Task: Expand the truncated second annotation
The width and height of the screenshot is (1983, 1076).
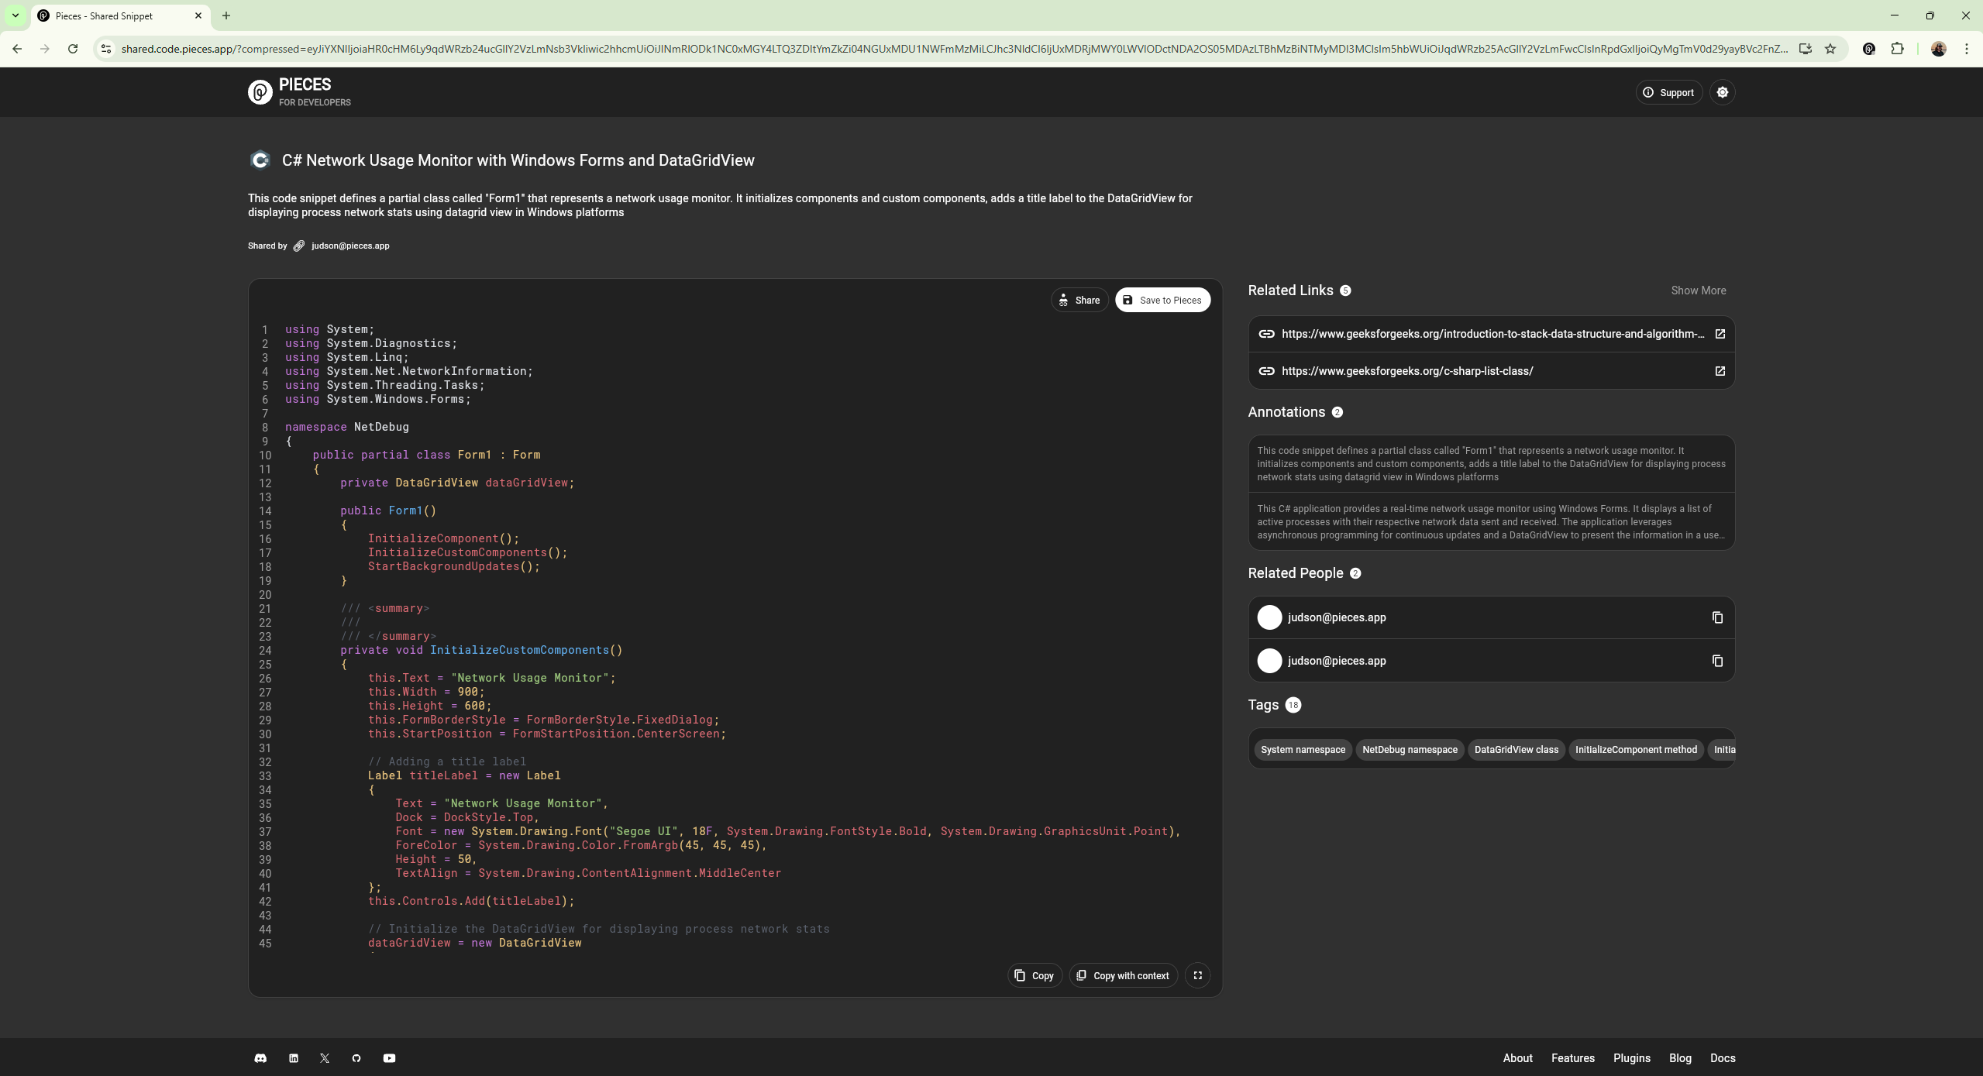Action: tap(1490, 522)
